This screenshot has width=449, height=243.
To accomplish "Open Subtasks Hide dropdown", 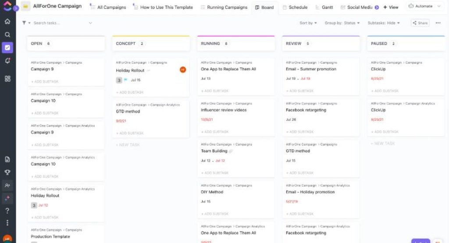I will point(384,23).
